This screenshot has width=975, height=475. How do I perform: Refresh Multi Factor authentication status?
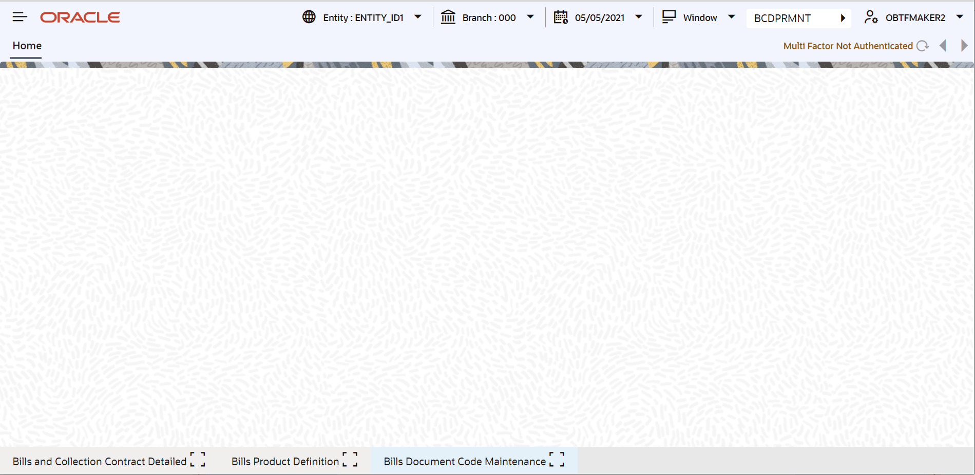[923, 46]
